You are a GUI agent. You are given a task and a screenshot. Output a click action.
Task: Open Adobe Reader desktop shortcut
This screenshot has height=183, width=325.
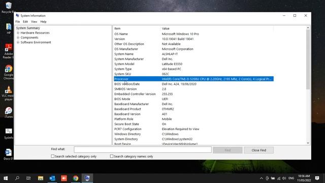tap(9, 51)
